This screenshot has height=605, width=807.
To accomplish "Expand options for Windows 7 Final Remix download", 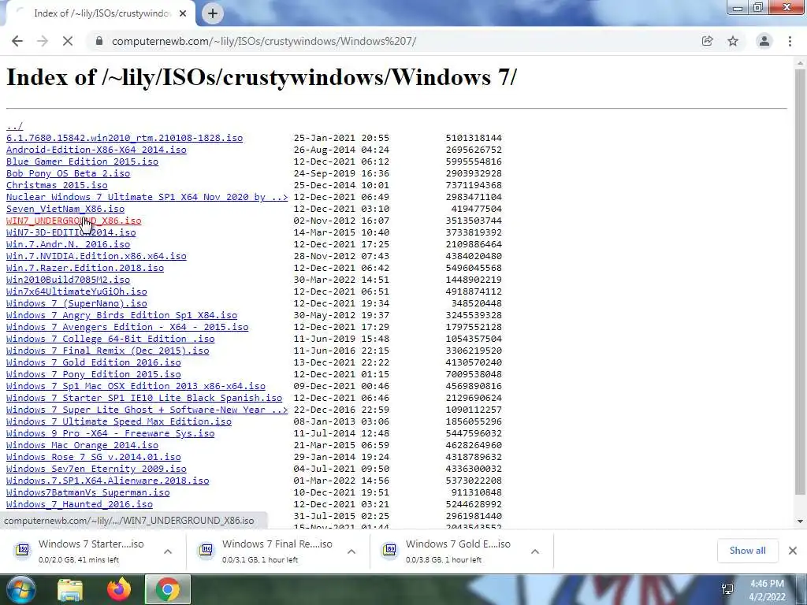I will pos(351,551).
